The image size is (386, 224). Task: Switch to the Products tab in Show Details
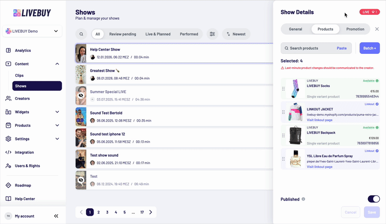[x=325, y=29]
